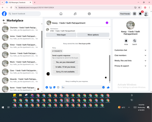Click the address bar URL
The image size is (152, 122).
click(x=36, y=7)
